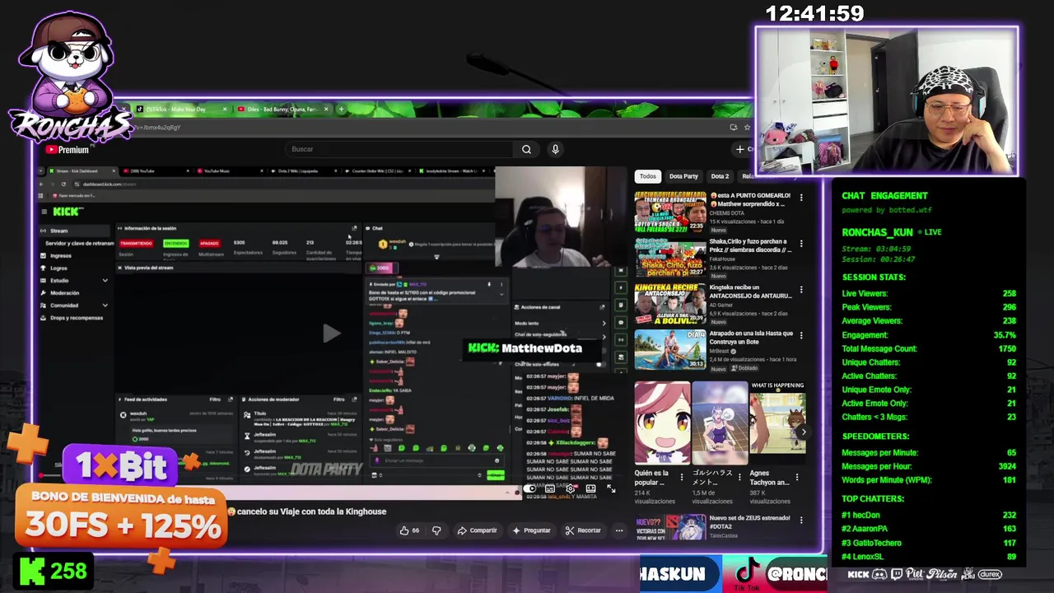Image resolution: width=1054 pixels, height=593 pixels.
Task: Open 'Kingteka recibe un ANTACONSEJO' video title
Action: (x=750, y=291)
